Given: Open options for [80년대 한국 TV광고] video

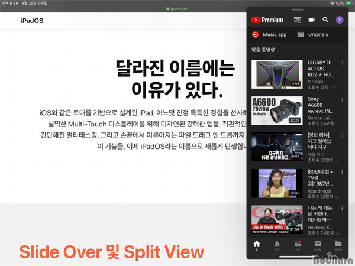Looking at the screenshot, I should click(x=342, y=172).
